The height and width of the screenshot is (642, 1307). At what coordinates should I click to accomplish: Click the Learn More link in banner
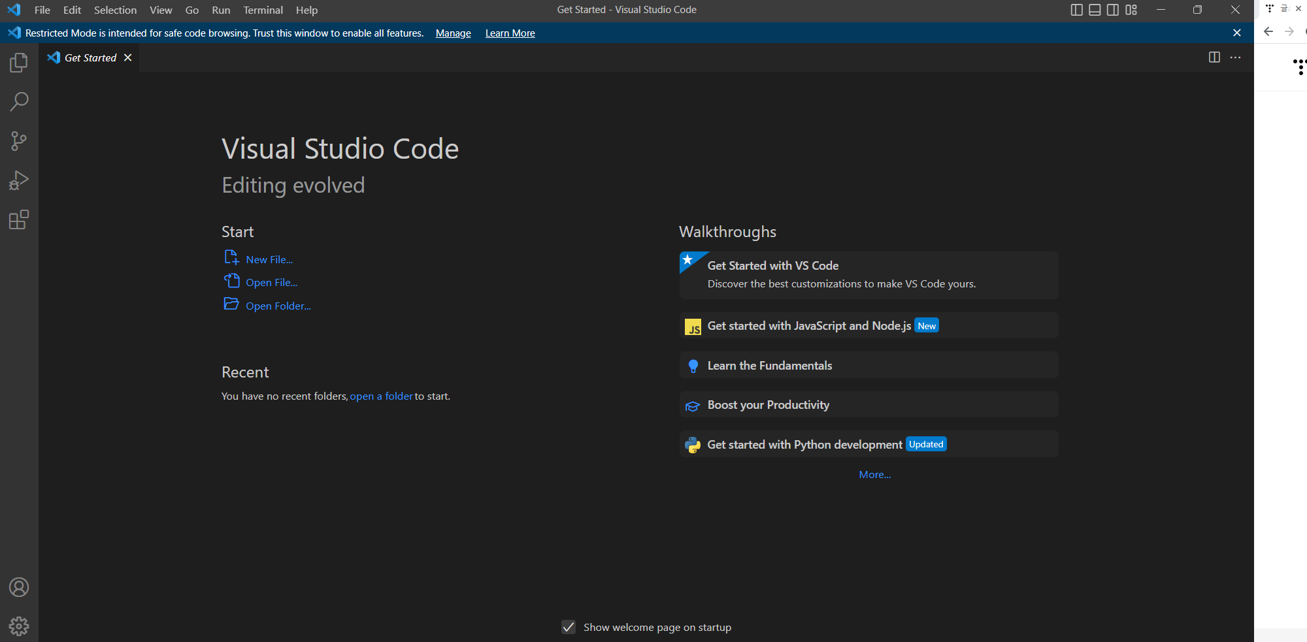point(510,33)
